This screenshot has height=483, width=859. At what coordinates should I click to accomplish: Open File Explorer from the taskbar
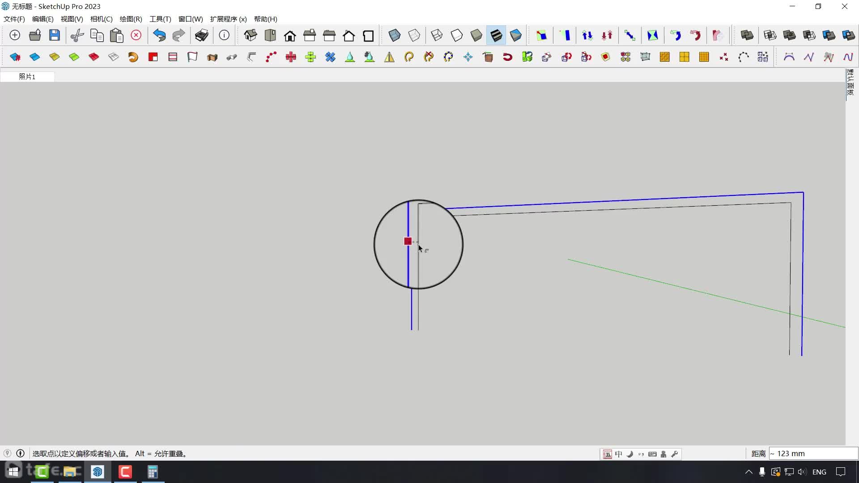tap(70, 472)
